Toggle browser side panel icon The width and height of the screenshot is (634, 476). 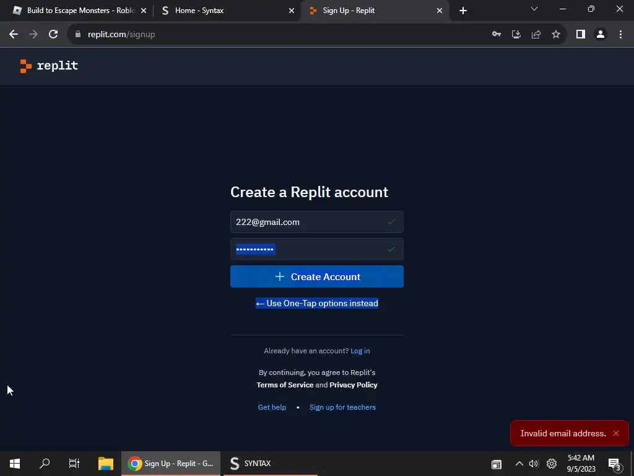click(581, 35)
